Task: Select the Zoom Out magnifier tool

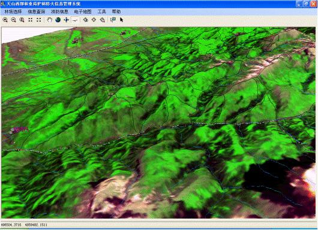Action: tap(13, 20)
